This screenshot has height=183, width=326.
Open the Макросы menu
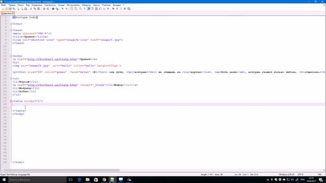(86, 5)
